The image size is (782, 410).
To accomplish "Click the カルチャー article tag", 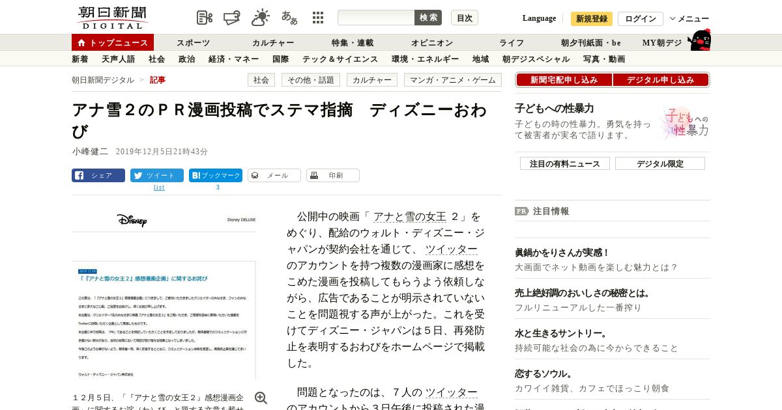I will [x=372, y=80].
